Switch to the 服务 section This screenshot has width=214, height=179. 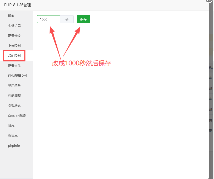coord(11,16)
